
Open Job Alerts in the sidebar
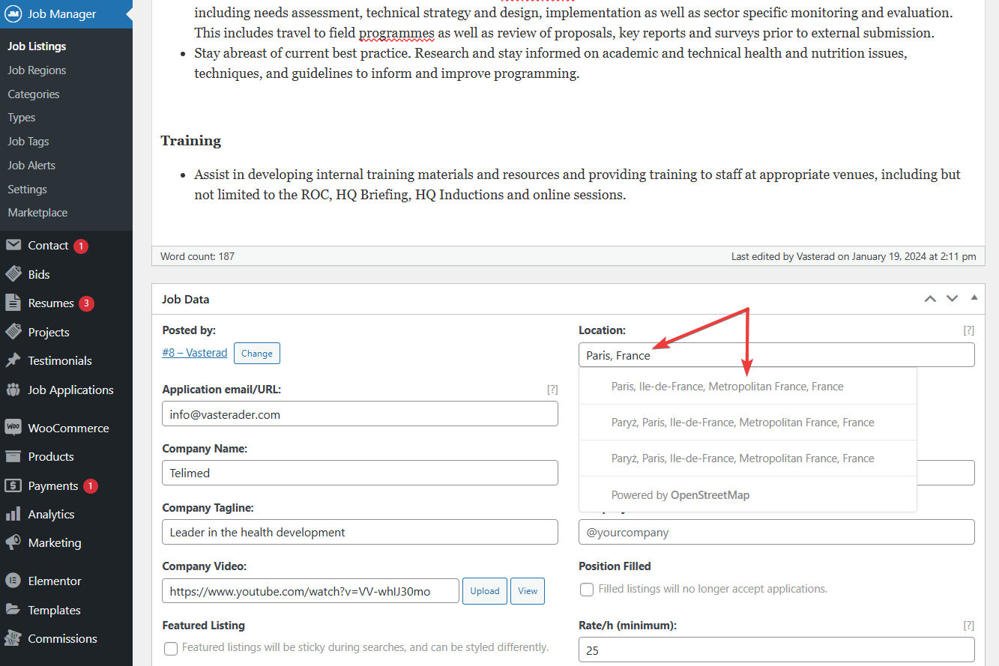[31, 166]
